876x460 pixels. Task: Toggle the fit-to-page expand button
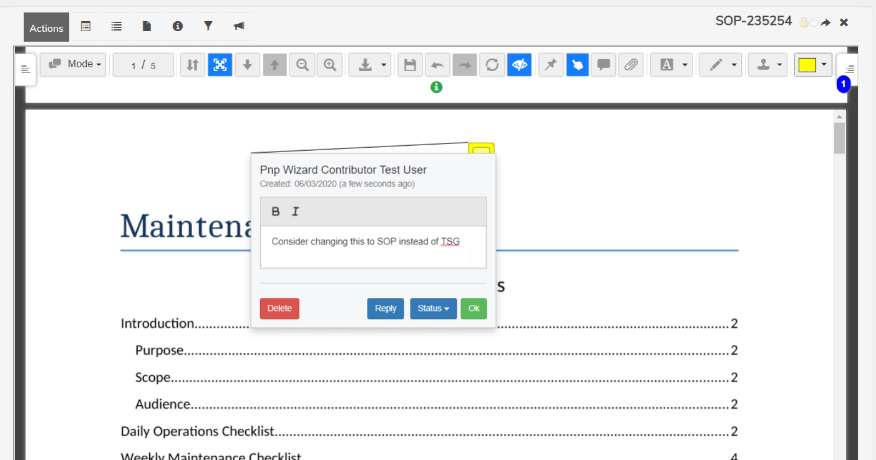pos(220,65)
